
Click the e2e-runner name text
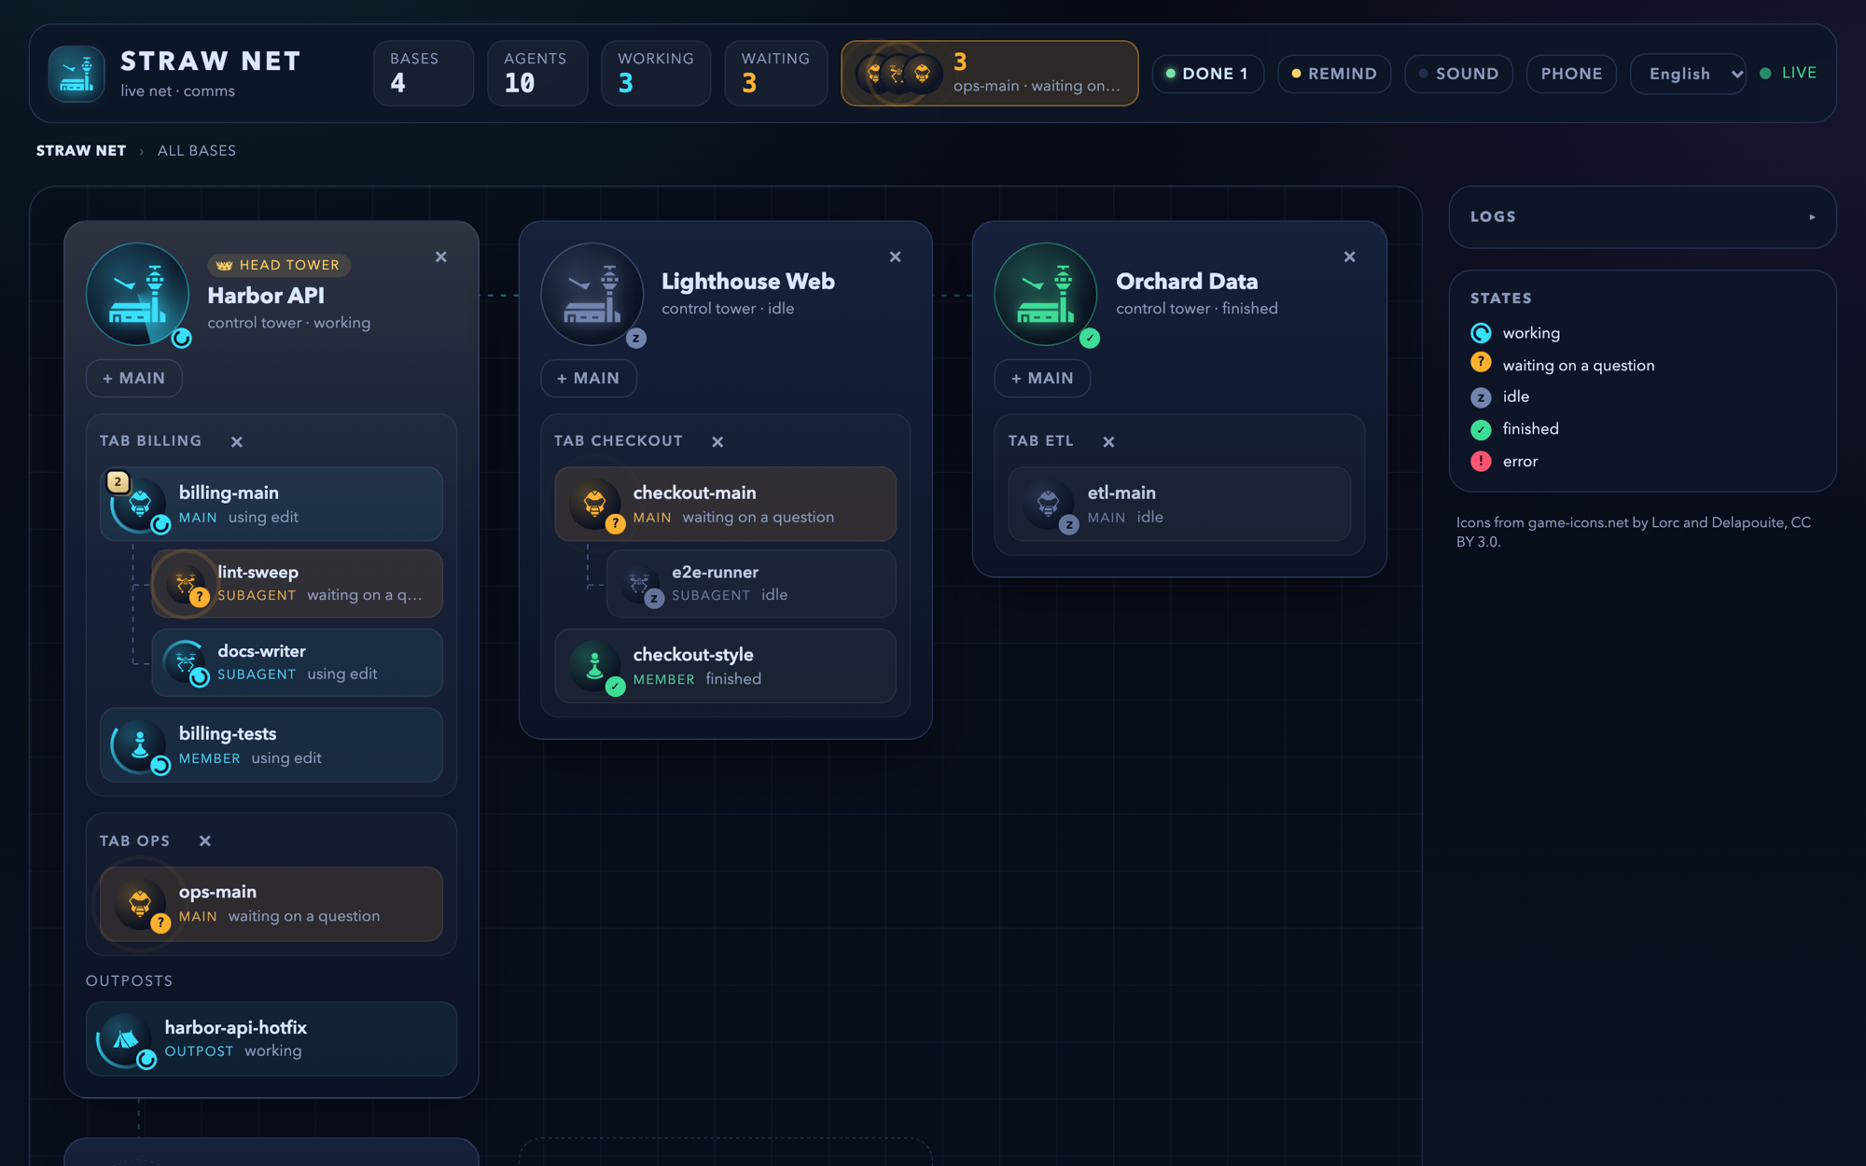point(715,572)
